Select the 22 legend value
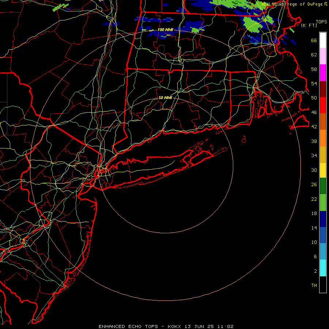 pos(314,199)
